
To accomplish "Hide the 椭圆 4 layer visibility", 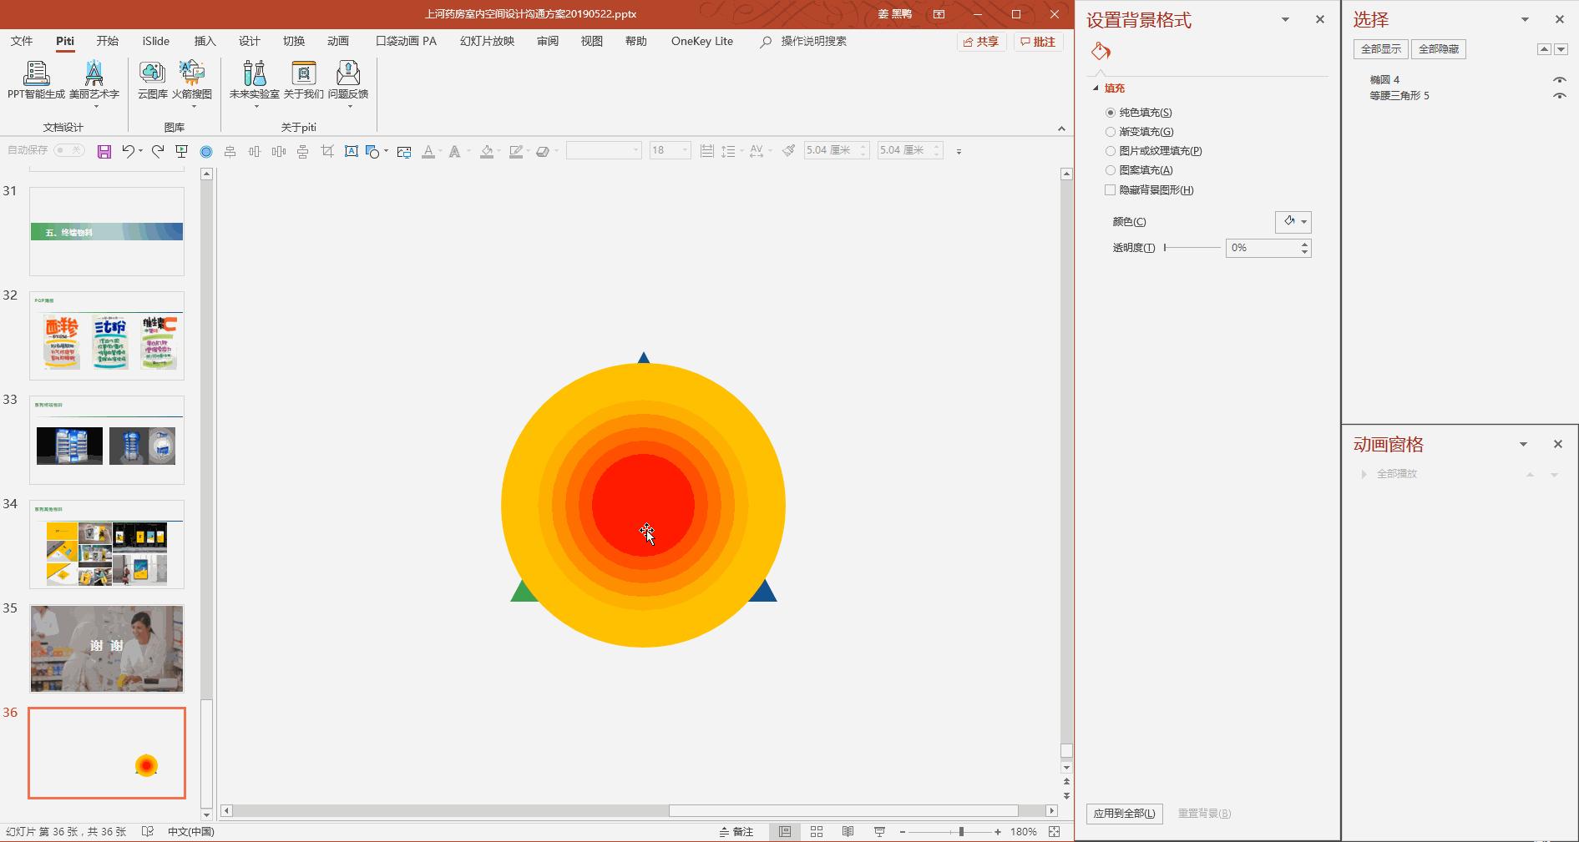I will click(x=1559, y=80).
